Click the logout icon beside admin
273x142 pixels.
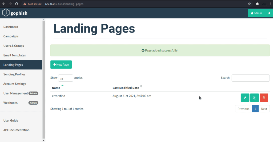point(269,13)
